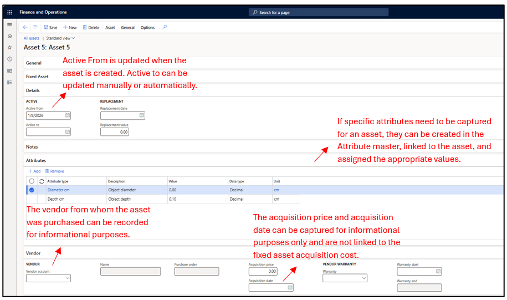Refresh the attributes grid icon
507x300 pixels.
click(x=42, y=181)
